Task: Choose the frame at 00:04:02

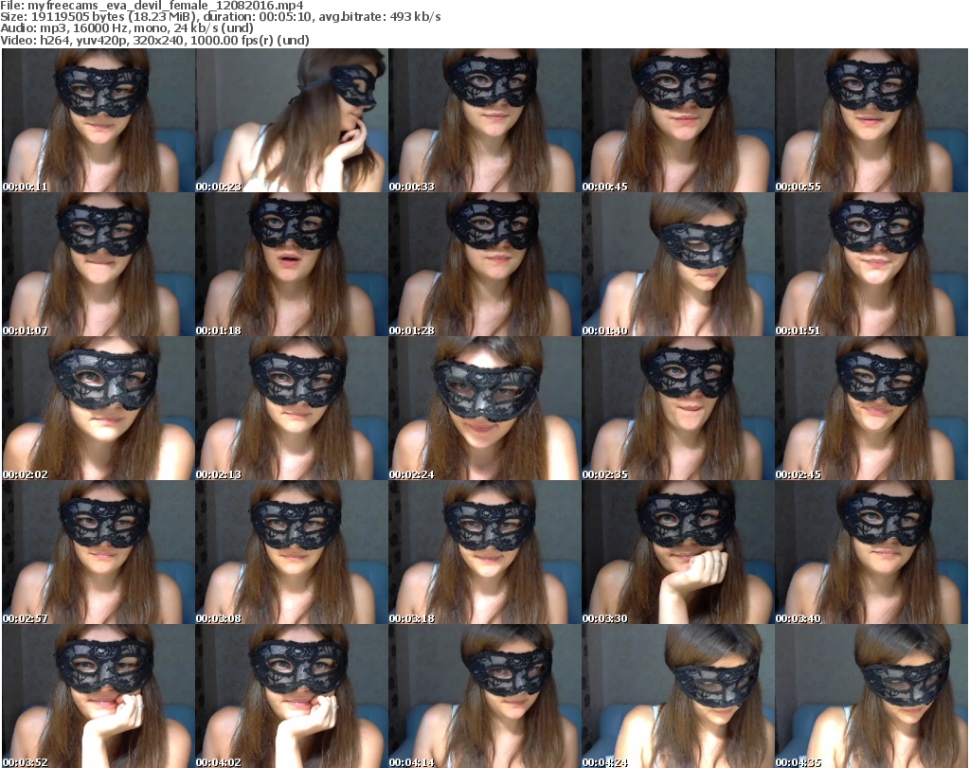Action: [292, 696]
